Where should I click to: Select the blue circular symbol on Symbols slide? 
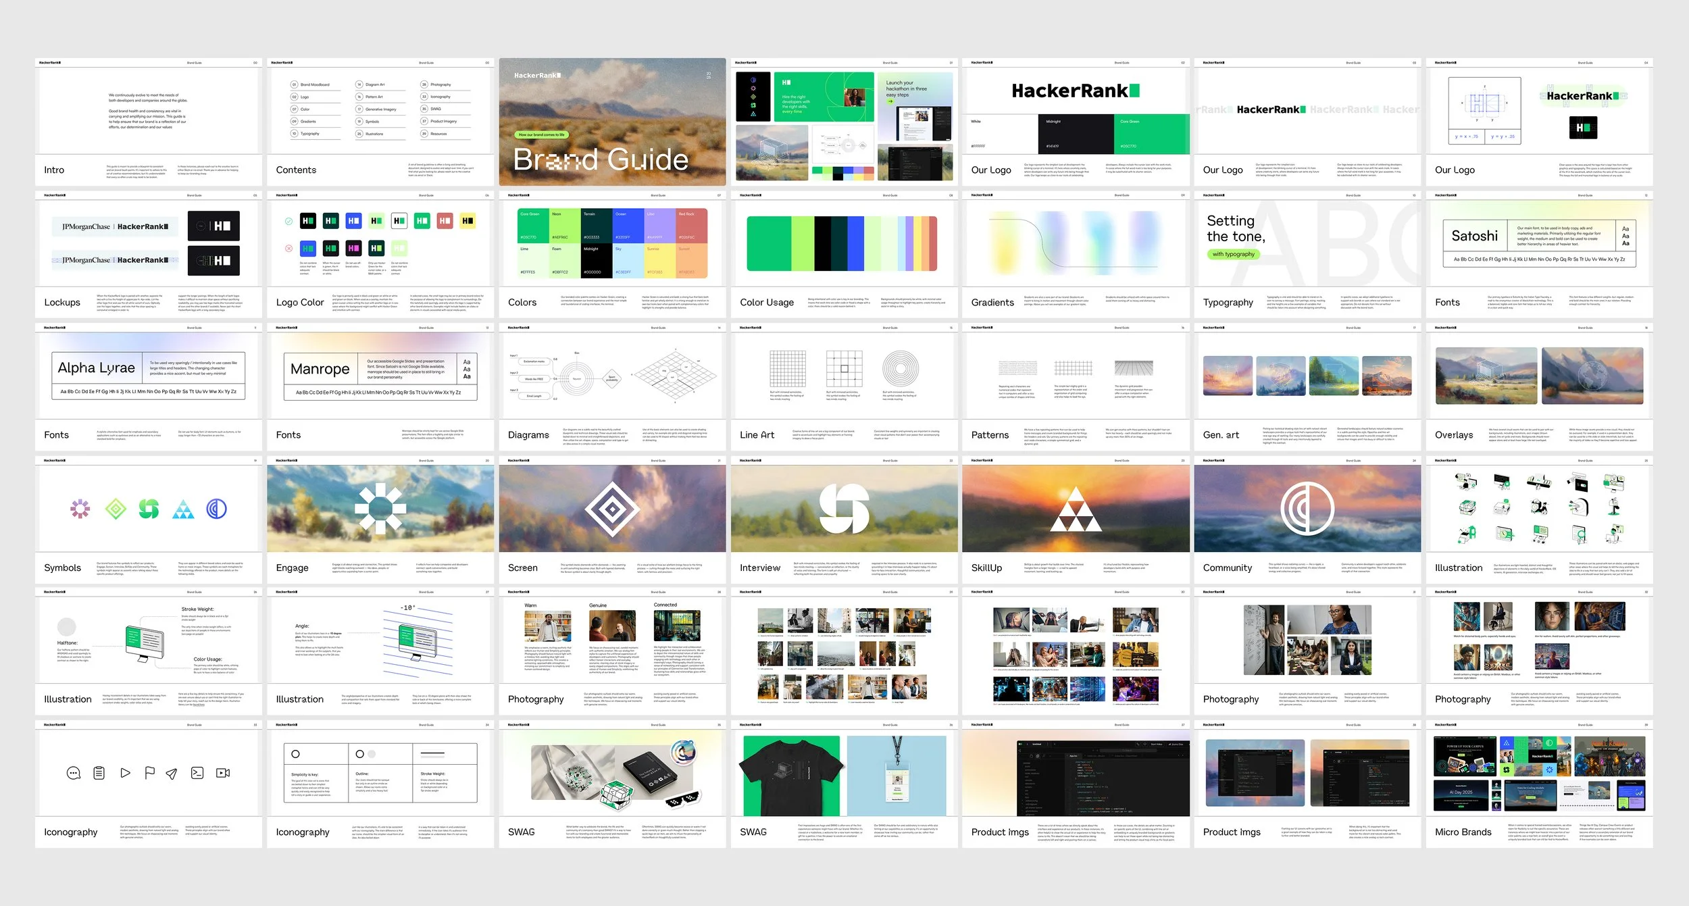coord(216,509)
